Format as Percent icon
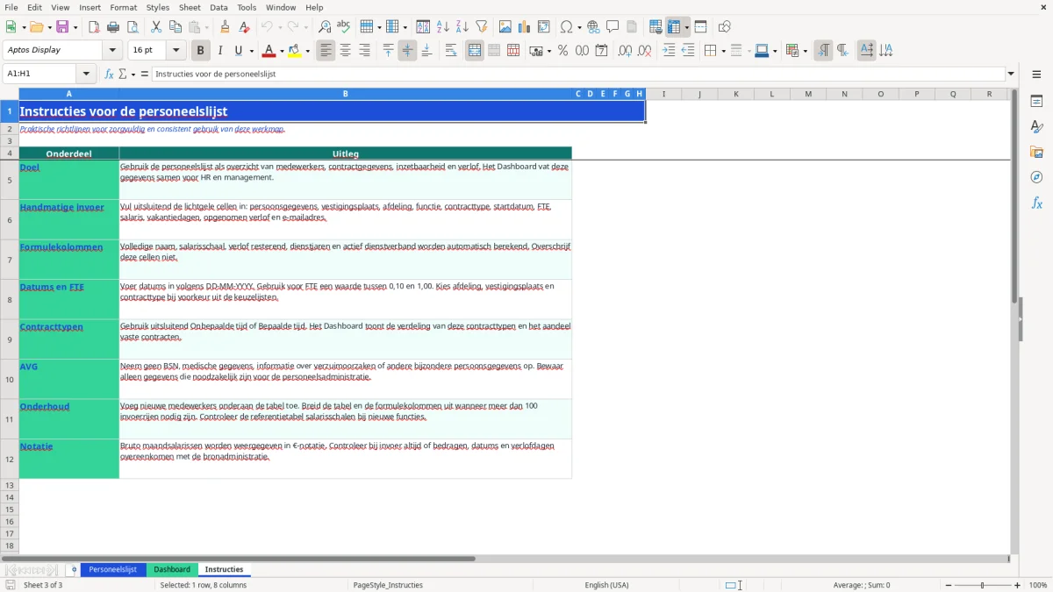The image size is (1053, 592). (563, 51)
